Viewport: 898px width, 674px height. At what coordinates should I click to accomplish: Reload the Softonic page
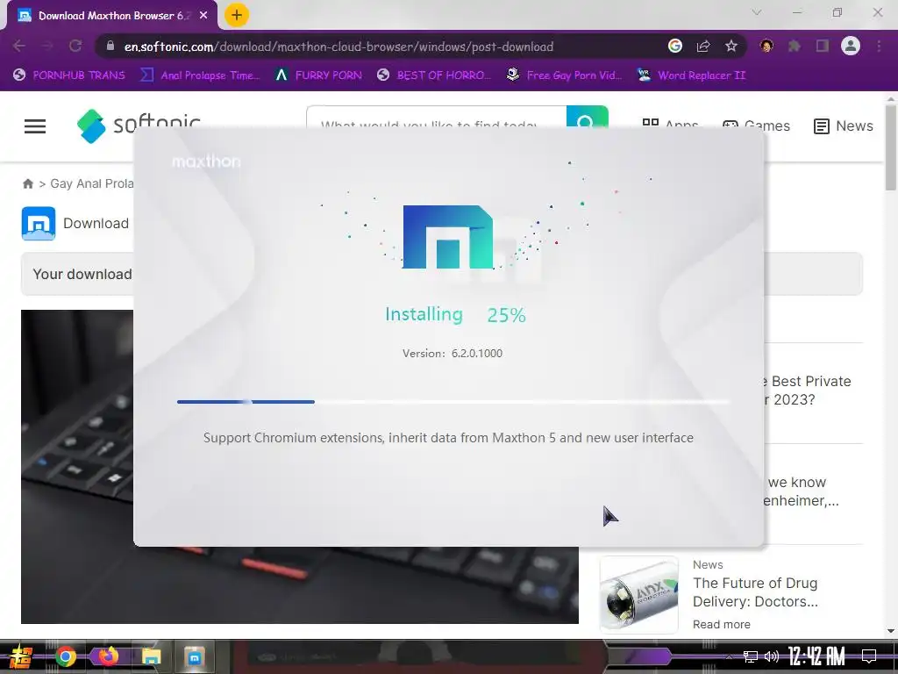75,46
